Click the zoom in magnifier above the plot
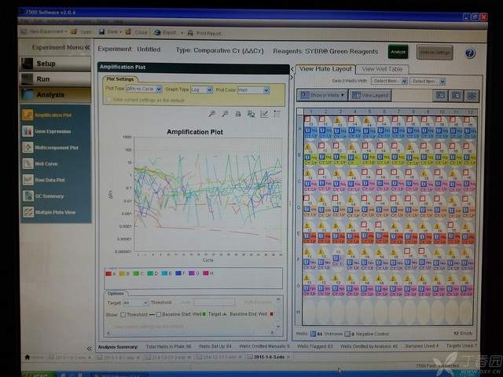Screen dimensions: 503x377 click(211, 113)
